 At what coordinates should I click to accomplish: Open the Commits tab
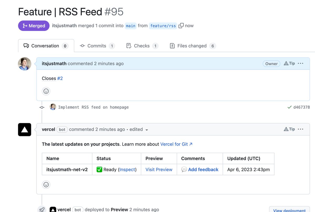coord(97,46)
